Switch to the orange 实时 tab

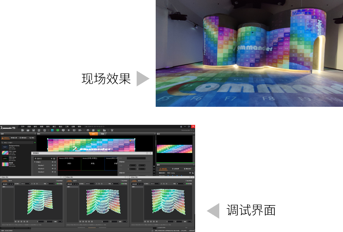pyautogui.click(x=93, y=134)
